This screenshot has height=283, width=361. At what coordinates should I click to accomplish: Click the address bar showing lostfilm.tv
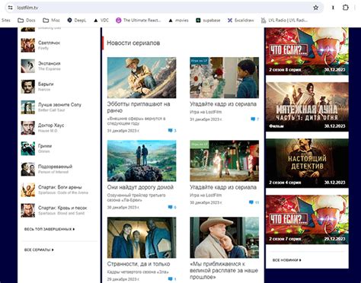tap(162, 8)
